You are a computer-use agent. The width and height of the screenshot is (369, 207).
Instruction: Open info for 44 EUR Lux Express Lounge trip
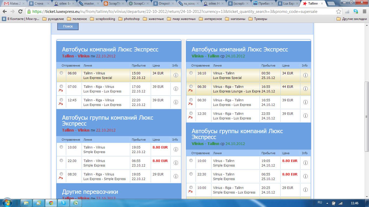click(306, 89)
